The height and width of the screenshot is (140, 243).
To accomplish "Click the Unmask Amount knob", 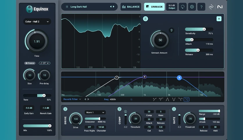I will (160, 40).
